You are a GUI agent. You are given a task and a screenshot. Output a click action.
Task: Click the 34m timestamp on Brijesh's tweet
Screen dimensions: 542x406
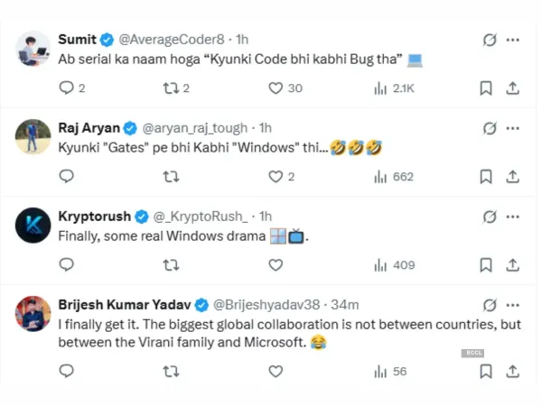point(344,305)
